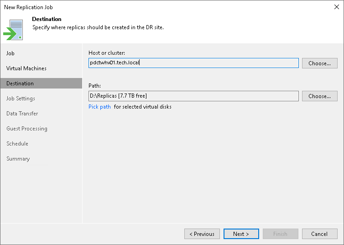Select the Destination step in sidebar
Screen dimensions: 344x245
pos(20,83)
